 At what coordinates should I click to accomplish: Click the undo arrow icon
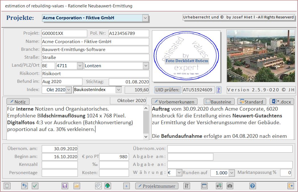[25, 186]
